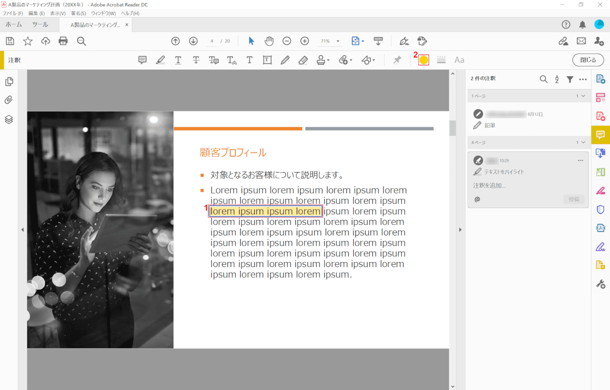
Task: Open the help question mark icon
Action: 566,24
